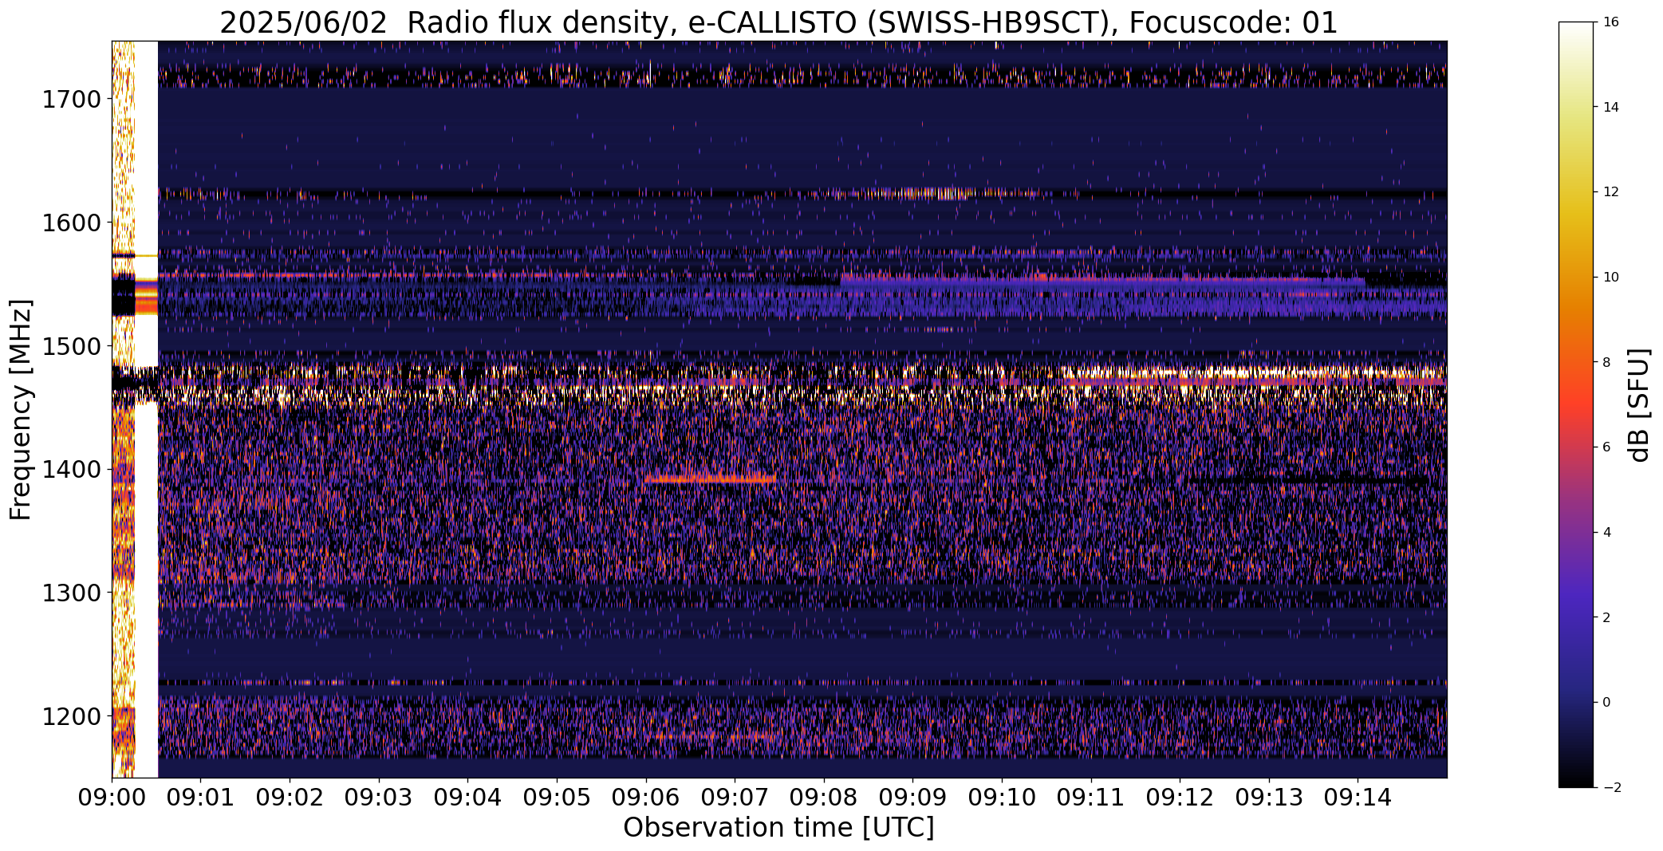Click the 1500 frequency tick label
The width and height of the screenshot is (1663, 851).
tap(71, 346)
